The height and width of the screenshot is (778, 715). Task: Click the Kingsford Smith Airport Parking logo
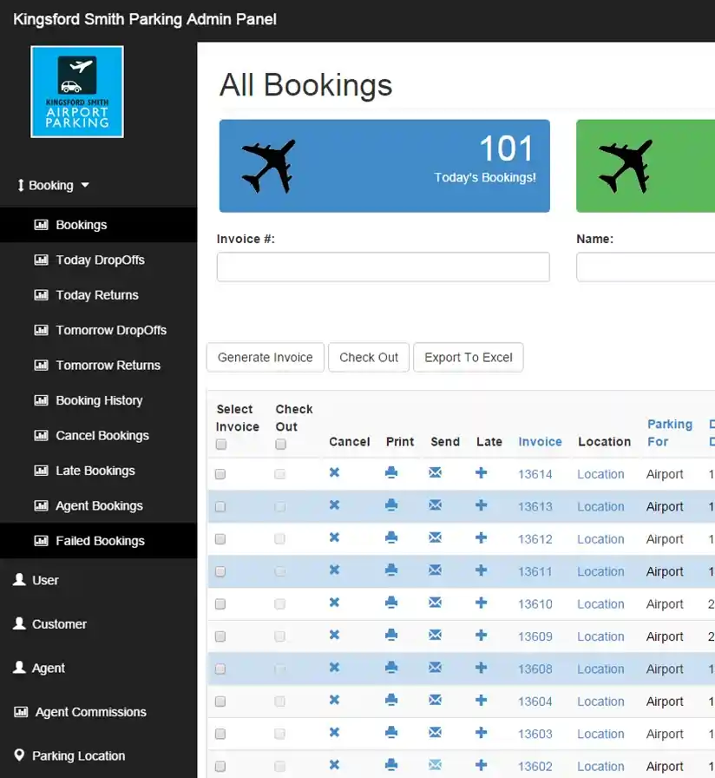pos(76,91)
